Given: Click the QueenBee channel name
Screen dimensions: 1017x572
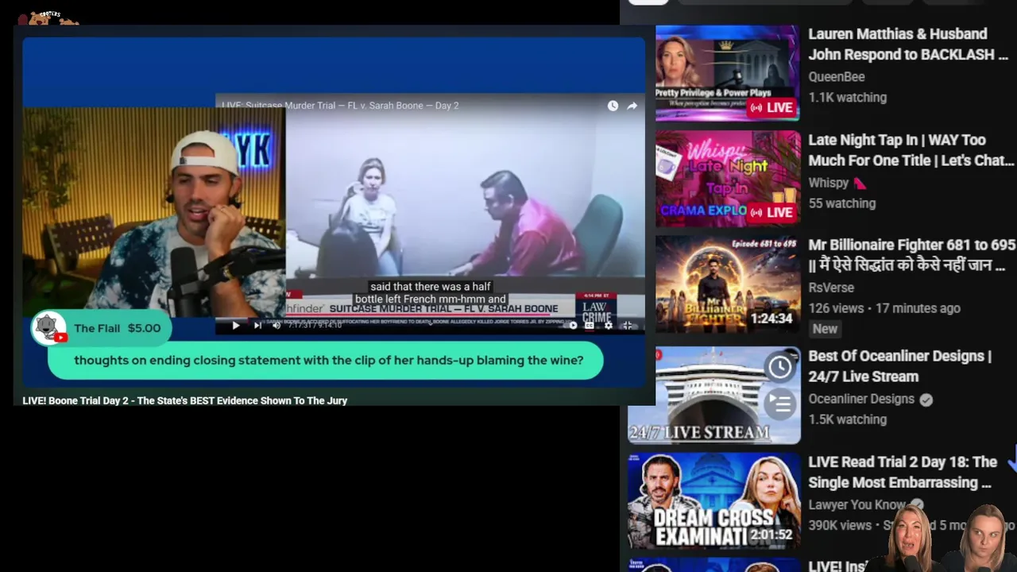Looking at the screenshot, I should point(837,76).
